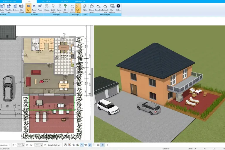Toggle Darstellen shadow display
225x150 pixels.
tap(28, 8)
